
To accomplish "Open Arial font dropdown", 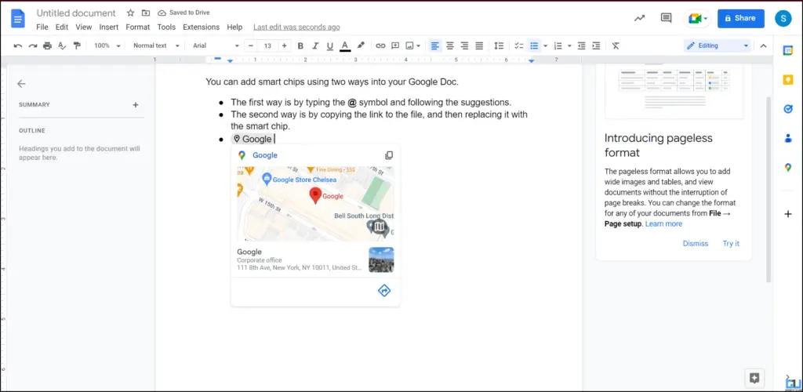I will pos(216,45).
